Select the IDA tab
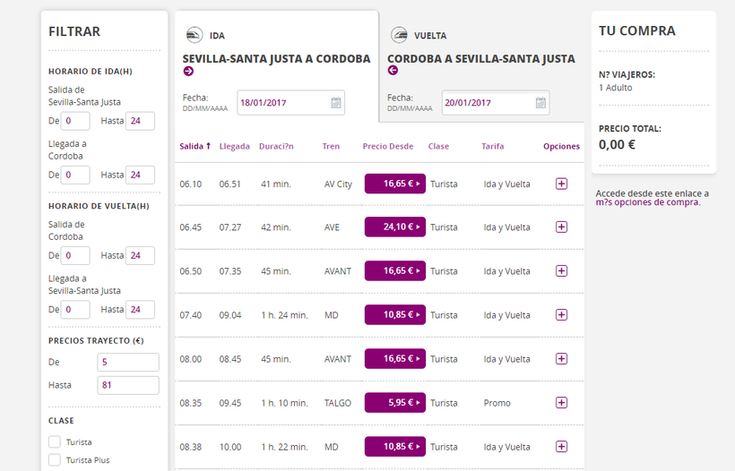This screenshot has height=471, width=735. [x=217, y=36]
